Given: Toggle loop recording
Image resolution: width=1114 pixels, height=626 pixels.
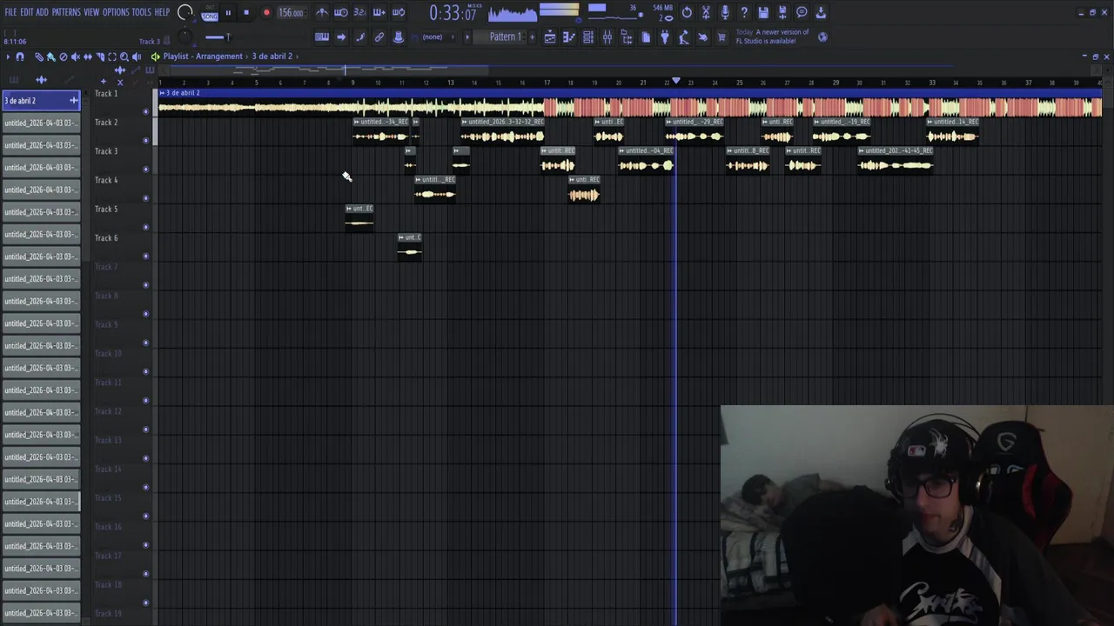Looking at the screenshot, I should click(x=399, y=12).
